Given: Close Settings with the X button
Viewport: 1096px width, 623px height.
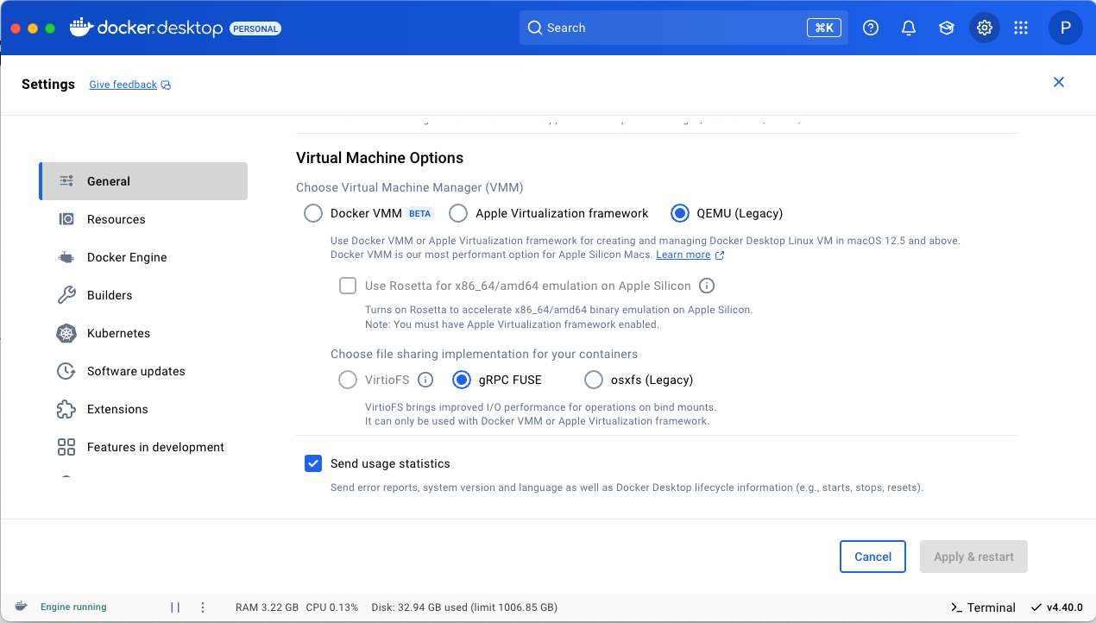Looking at the screenshot, I should click(x=1059, y=82).
